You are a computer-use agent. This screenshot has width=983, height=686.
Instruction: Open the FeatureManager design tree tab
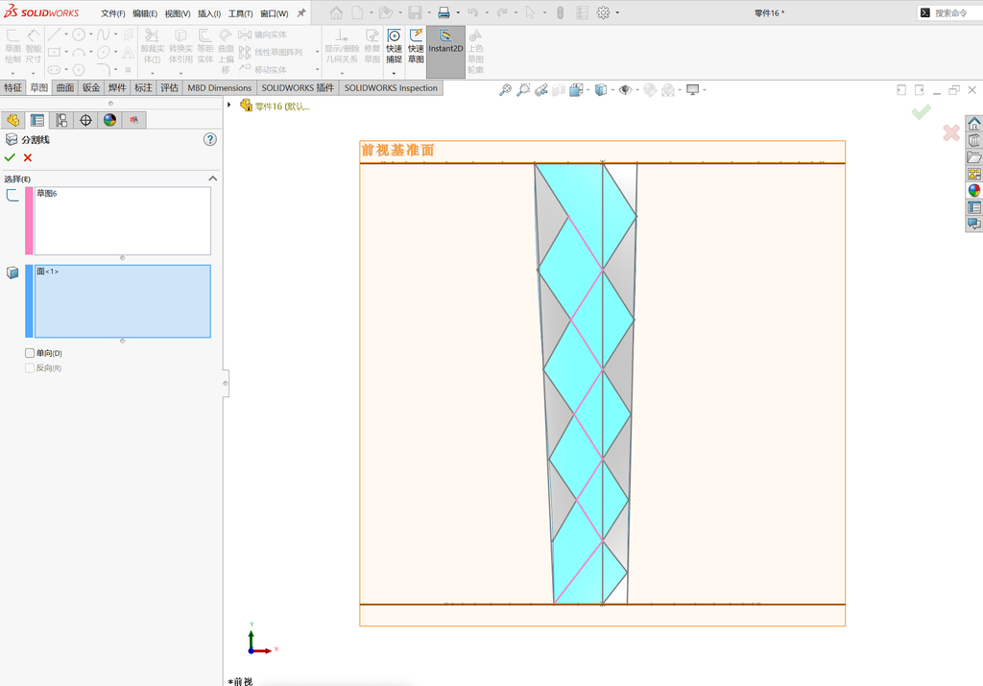tap(13, 120)
